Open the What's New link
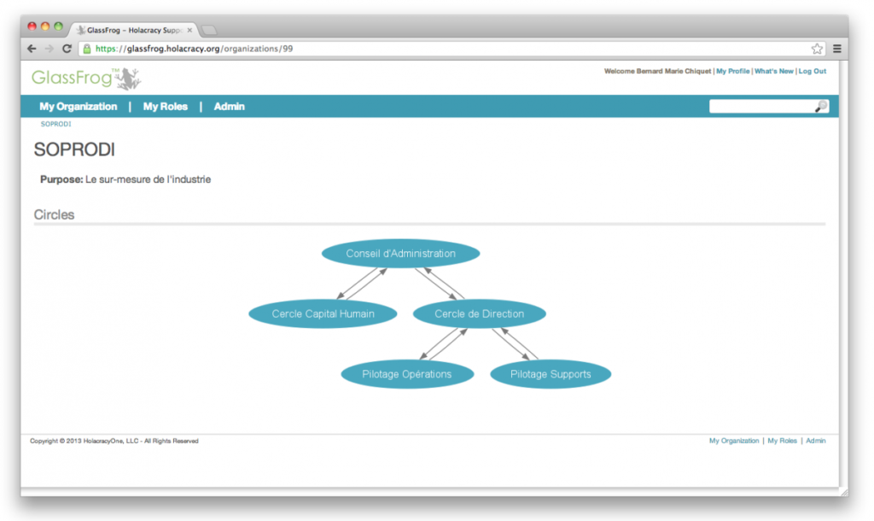 tap(773, 72)
